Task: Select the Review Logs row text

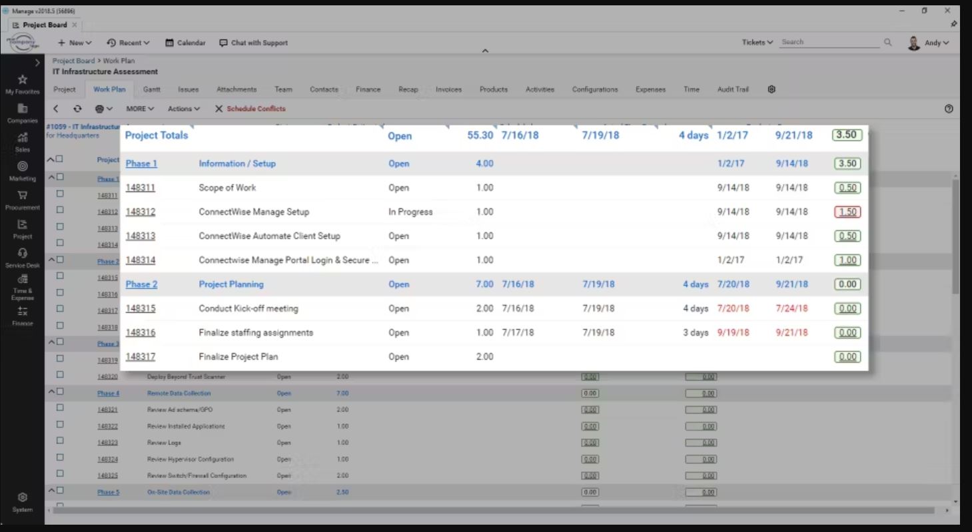Action: click(x=164, y=443)
